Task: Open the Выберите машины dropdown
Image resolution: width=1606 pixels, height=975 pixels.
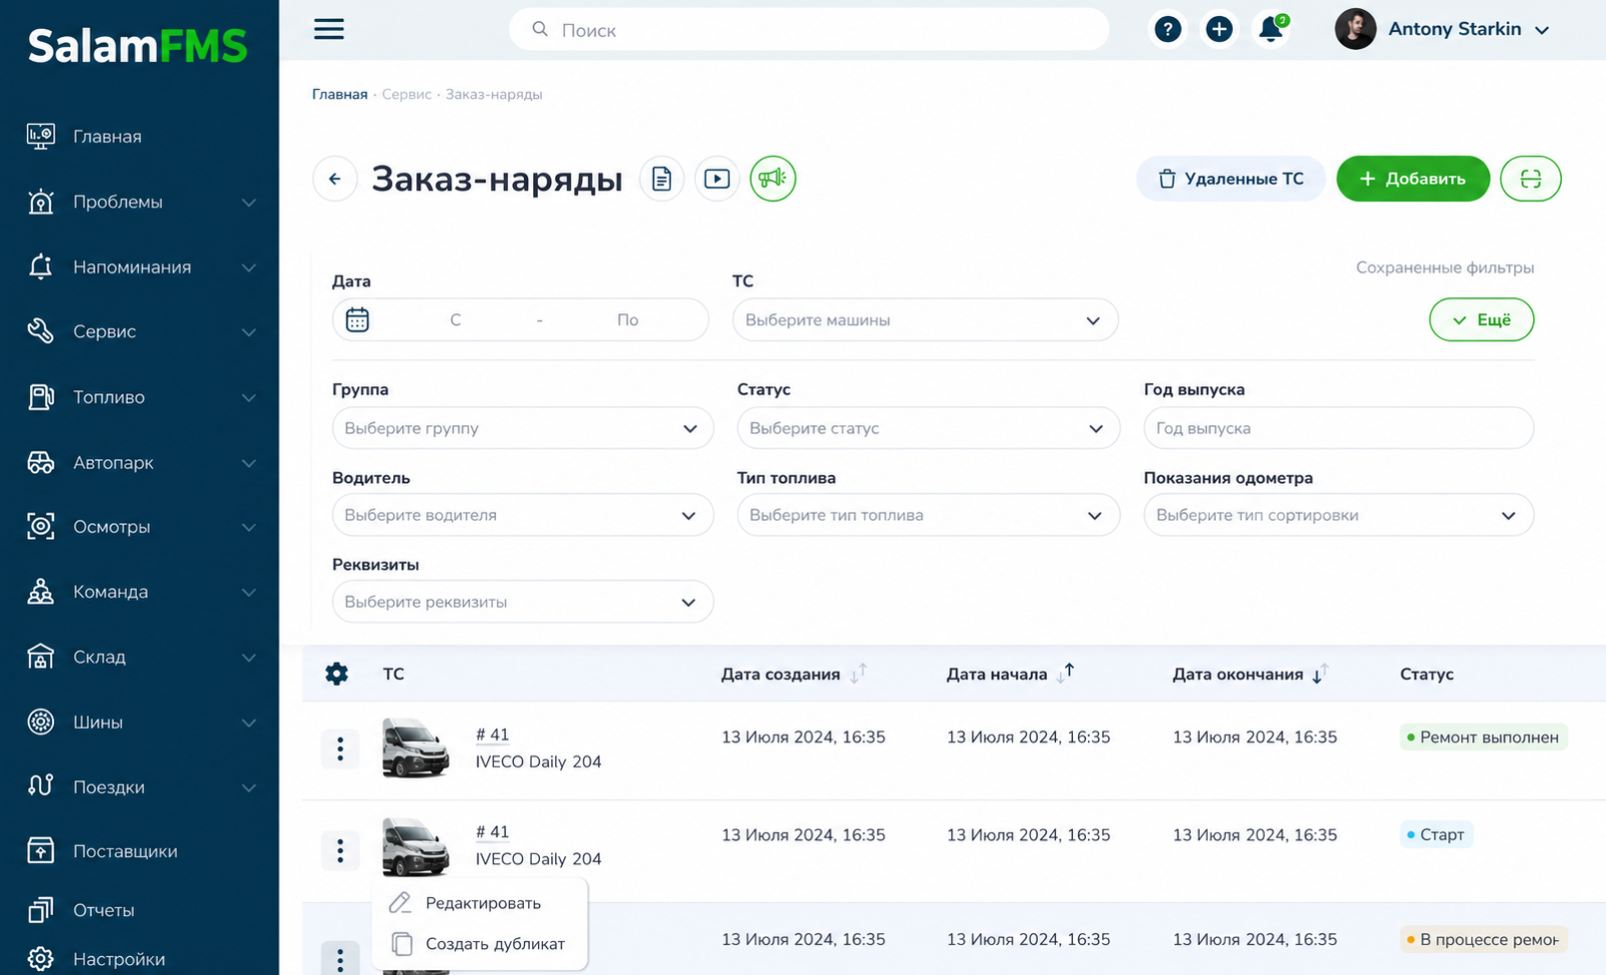Action: [925, 320]
